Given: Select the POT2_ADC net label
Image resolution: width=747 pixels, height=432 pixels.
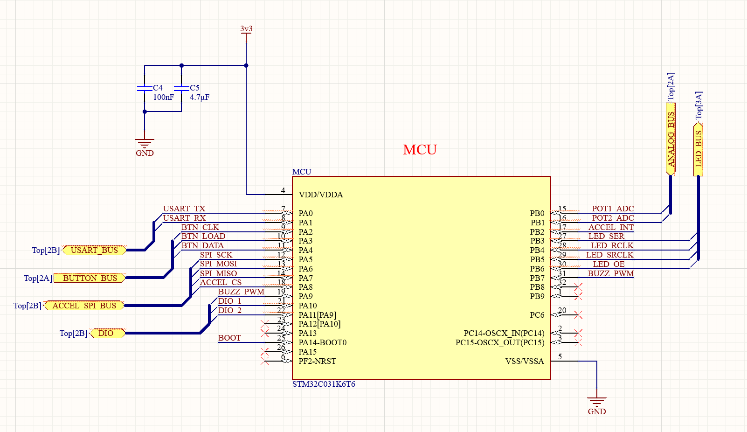Looking at the screenshot, I should click(x=613, y=218).
